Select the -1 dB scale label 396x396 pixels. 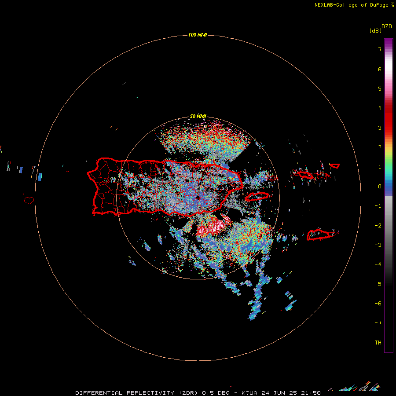pos(378,206)
